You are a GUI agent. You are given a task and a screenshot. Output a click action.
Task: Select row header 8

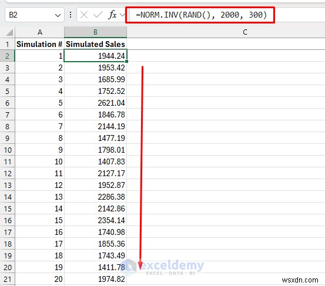[7, 126]
